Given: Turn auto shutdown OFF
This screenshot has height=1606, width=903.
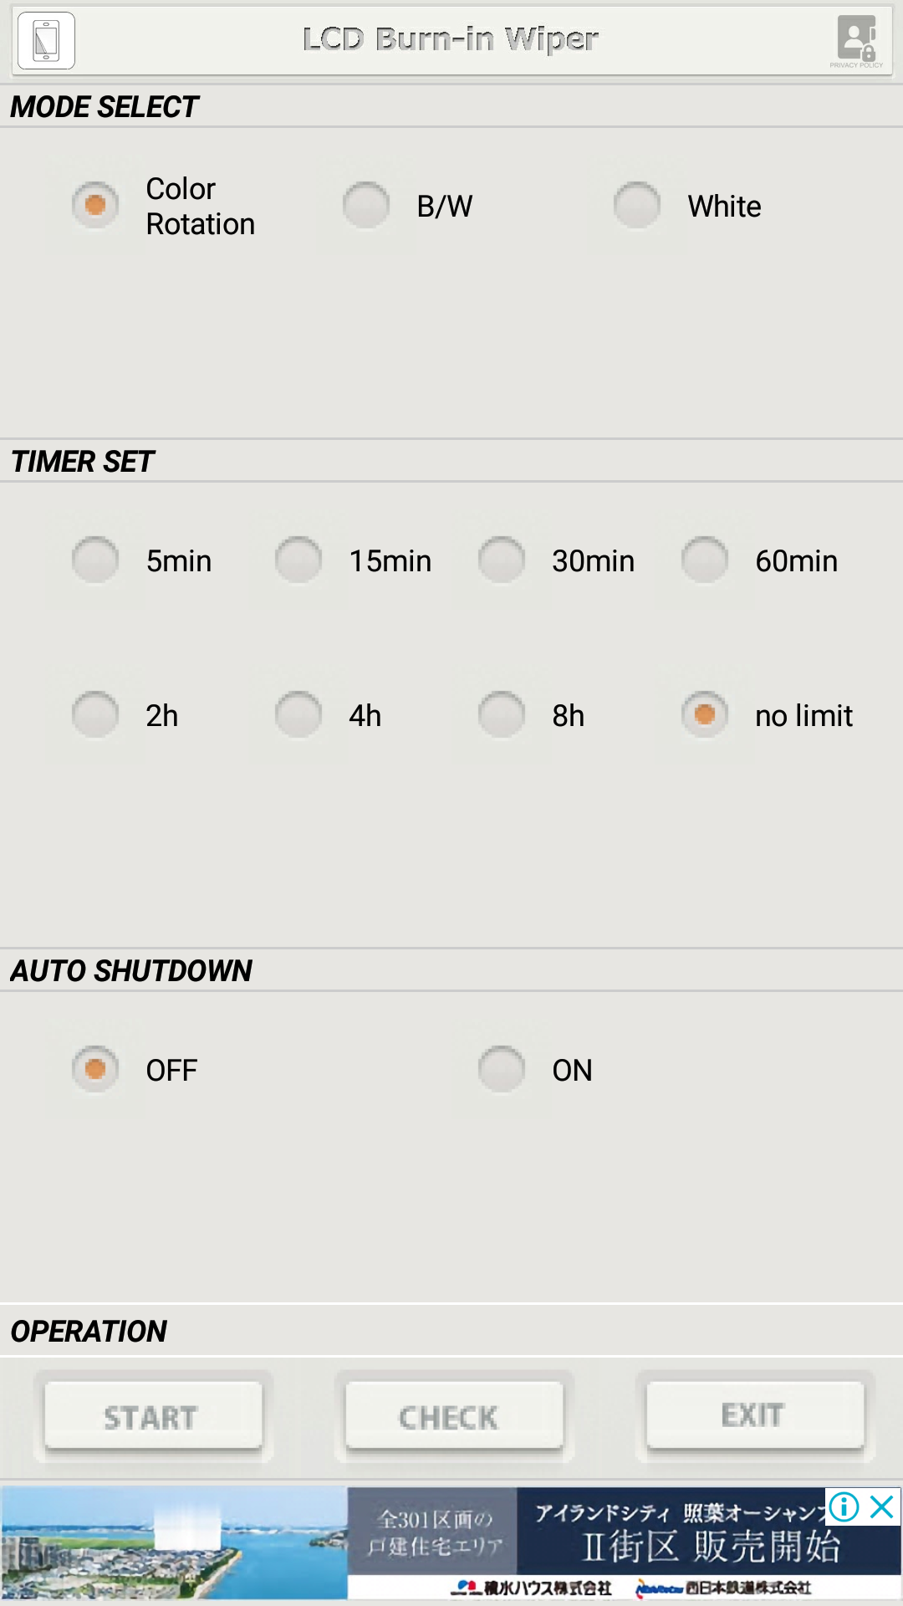Looking at the screenshot, I should 95,1069.
